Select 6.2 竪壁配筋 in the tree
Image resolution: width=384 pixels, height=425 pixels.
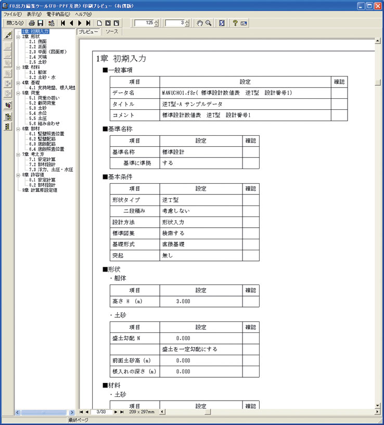point(42,139)
